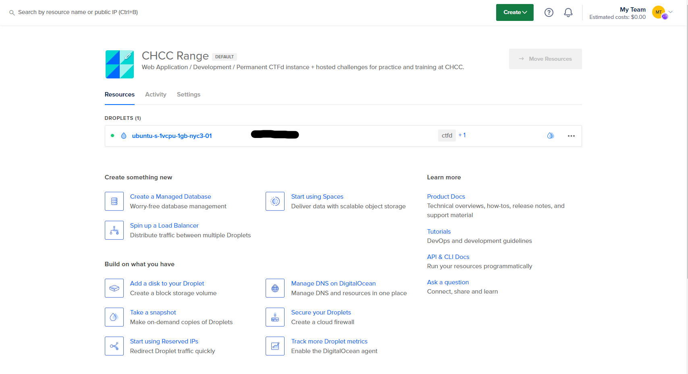Open API & CLI Docs link
Viewport: 688px width, 374px height.
coord(448,257)
